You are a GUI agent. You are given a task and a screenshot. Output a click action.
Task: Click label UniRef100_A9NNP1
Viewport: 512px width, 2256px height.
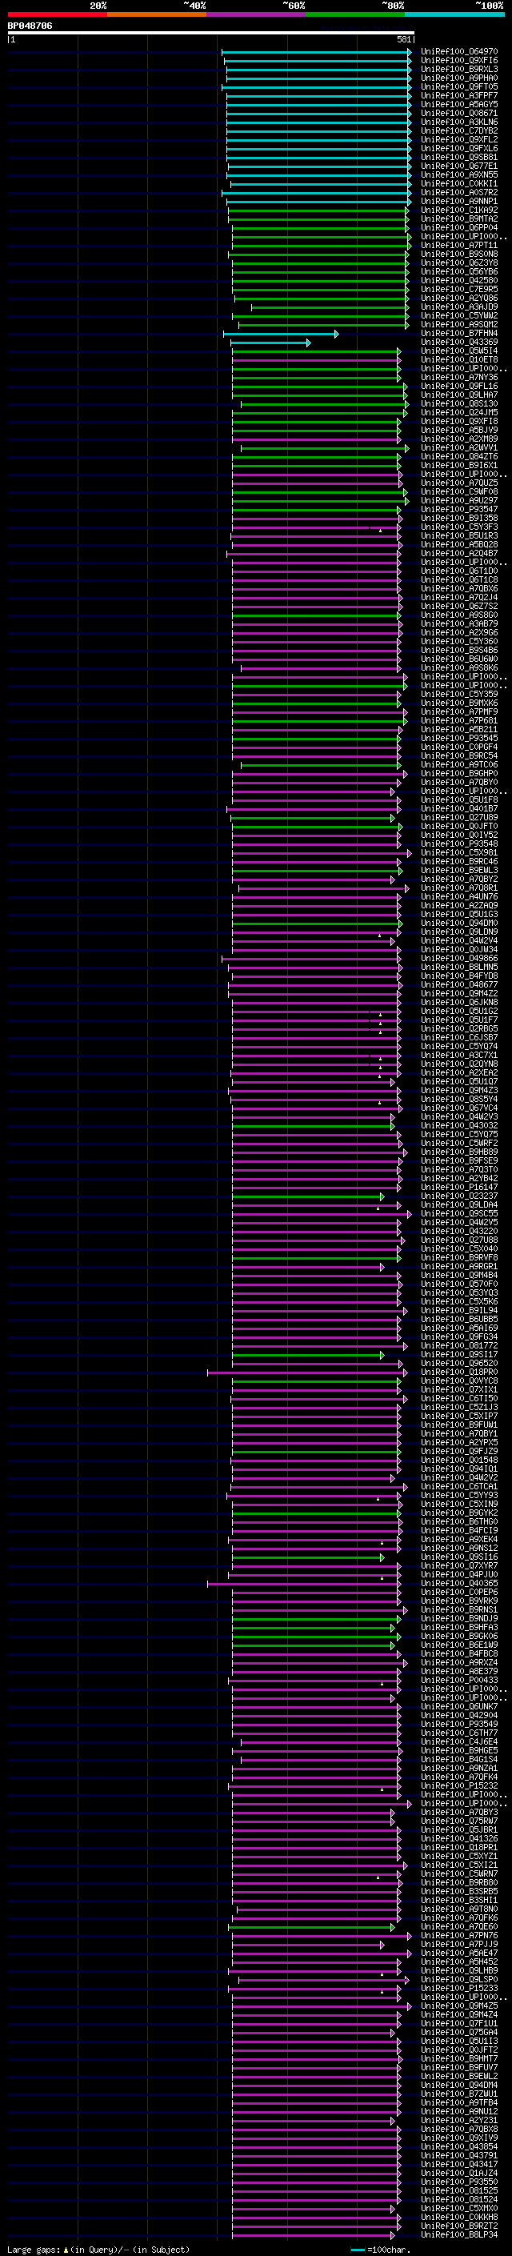[459, 202]
